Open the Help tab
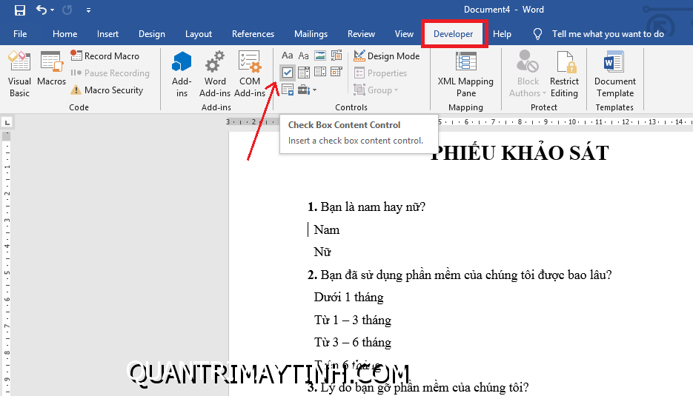This screenshot has height=396, width=693. click(x=502, y=34)
